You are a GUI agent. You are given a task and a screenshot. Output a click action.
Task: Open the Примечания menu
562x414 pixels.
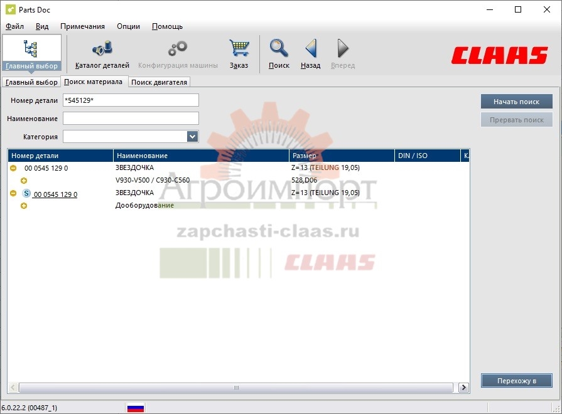click(82, 26)
